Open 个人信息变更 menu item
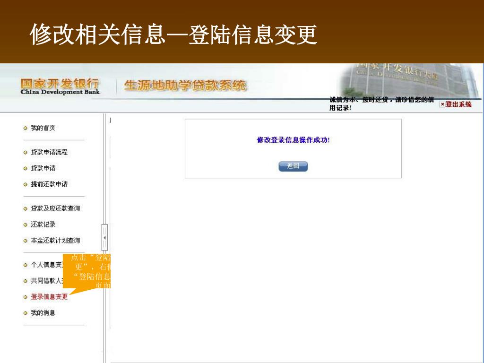 point(47,265)
